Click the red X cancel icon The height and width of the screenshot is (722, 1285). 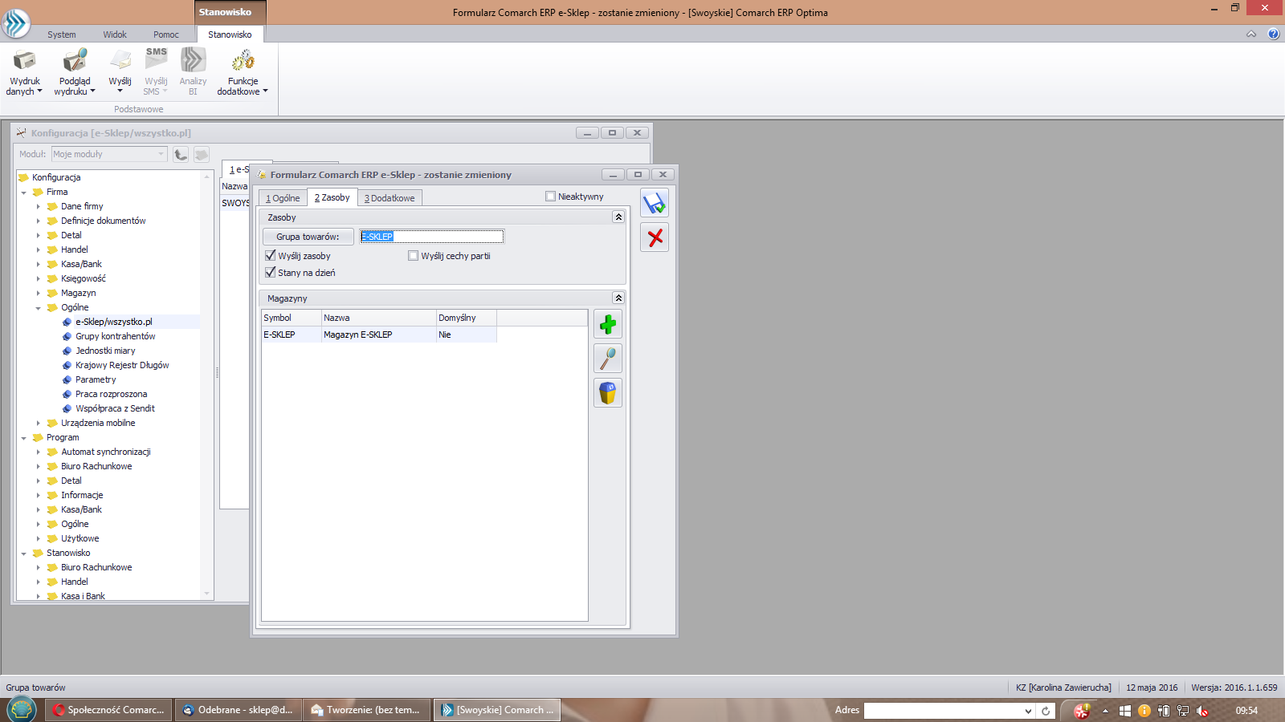click(x=655, y=237)
